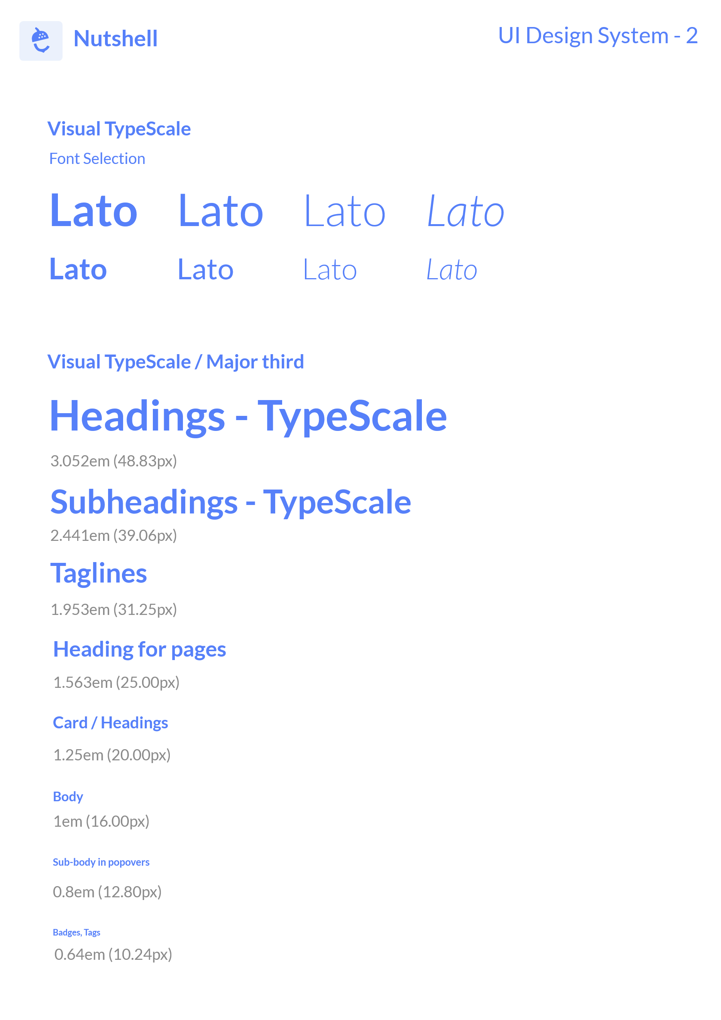Click the small bold Lato sample
The image size is (721, 1020).
click(x=78, y=270)
